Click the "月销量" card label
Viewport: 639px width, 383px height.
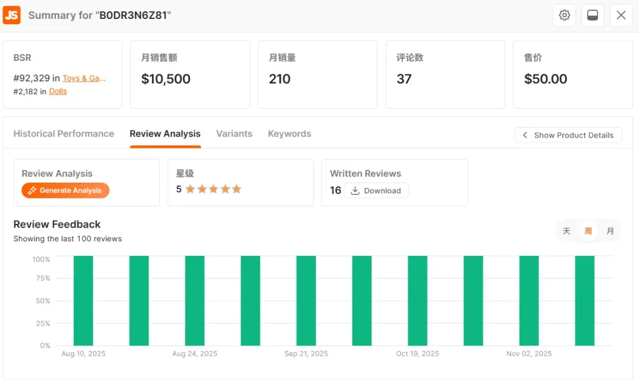pyautogui.click(x=282, y=58)
